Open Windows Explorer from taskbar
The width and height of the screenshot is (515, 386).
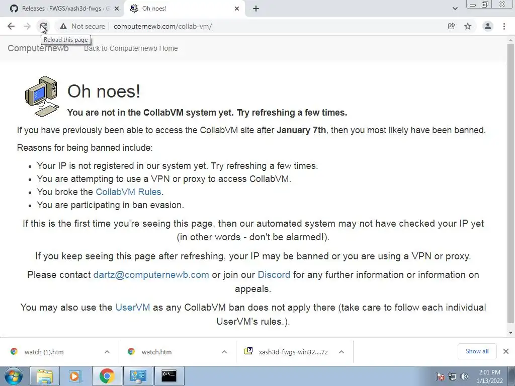tap(44, 376)
